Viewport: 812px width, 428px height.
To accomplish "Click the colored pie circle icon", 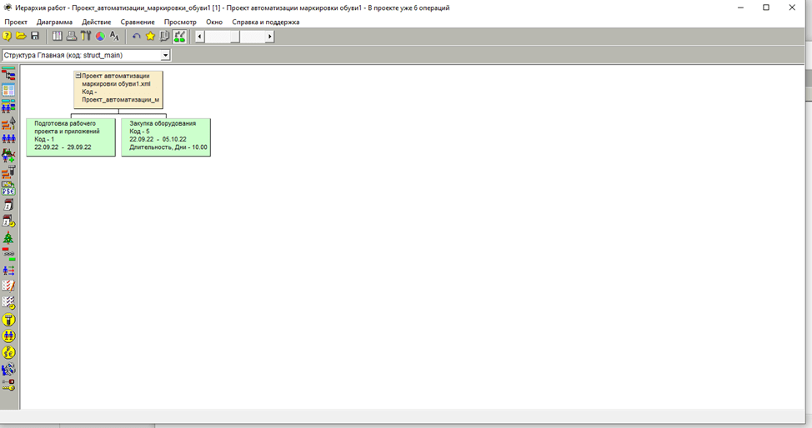I will pyautogui.click(x=100, y=37).
